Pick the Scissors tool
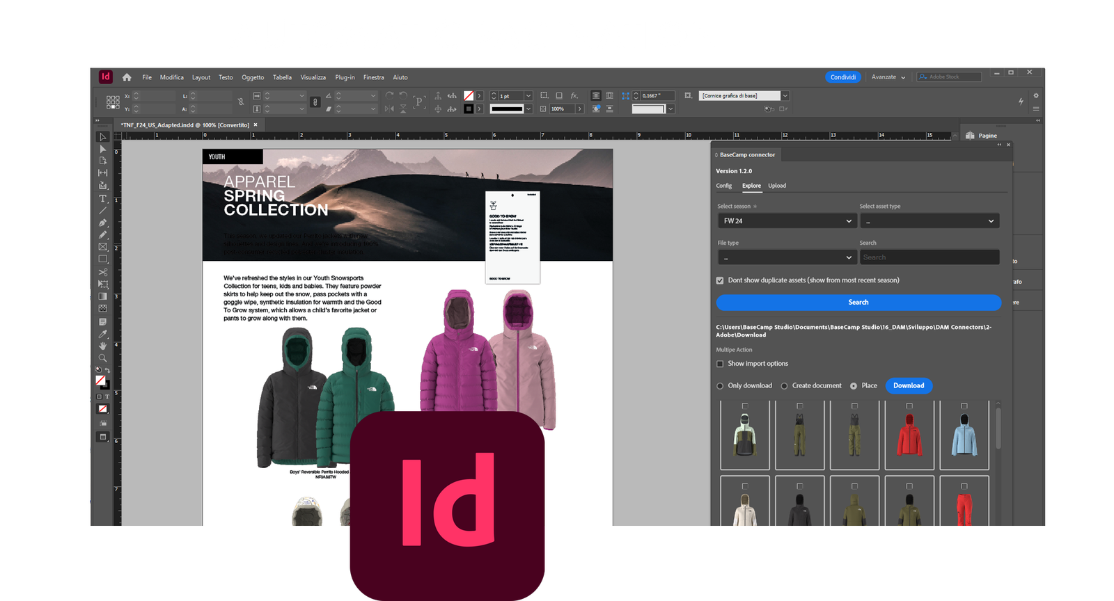 tap(103, 272)
